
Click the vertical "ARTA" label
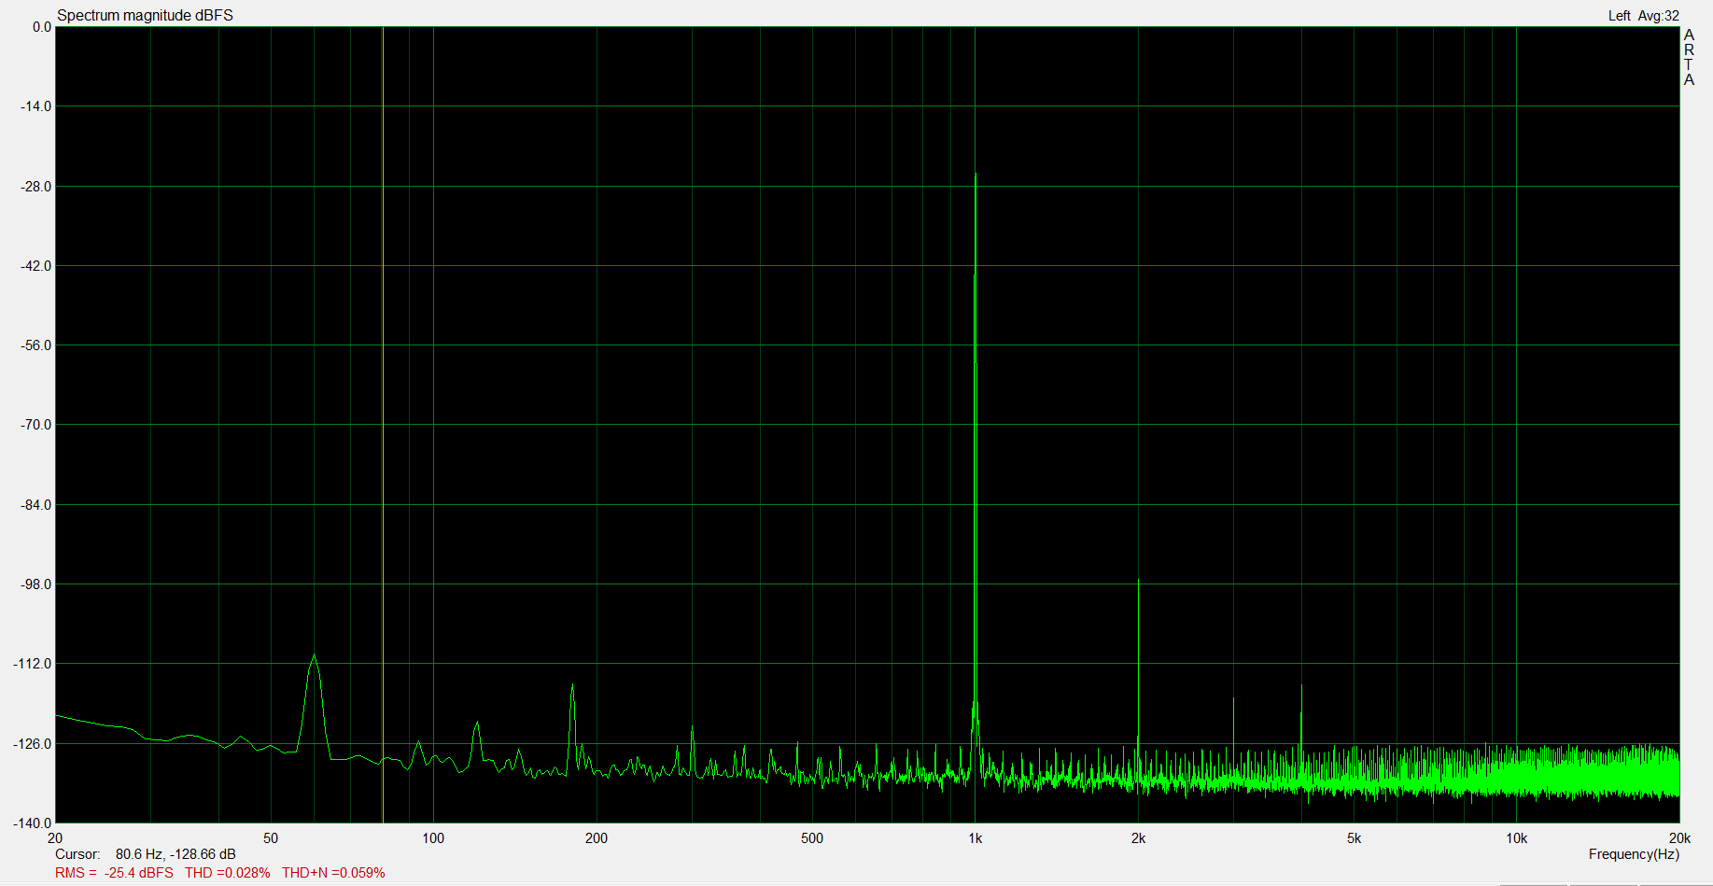click(1689, 57)
